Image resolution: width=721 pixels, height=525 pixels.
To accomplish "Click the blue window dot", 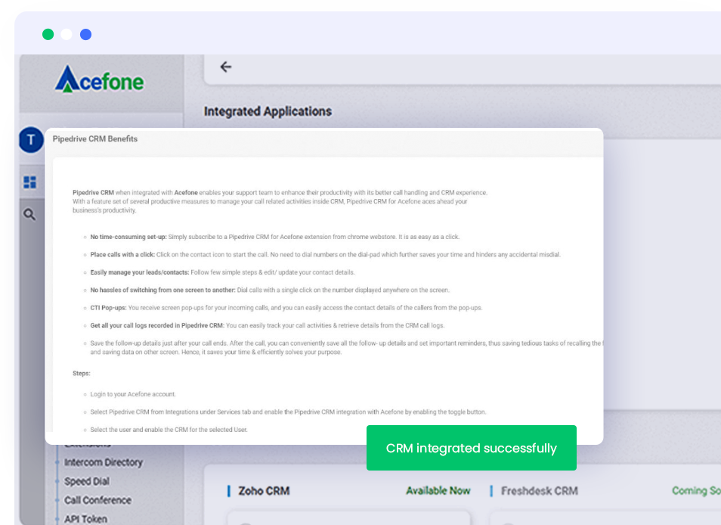I will pos(85,35).
